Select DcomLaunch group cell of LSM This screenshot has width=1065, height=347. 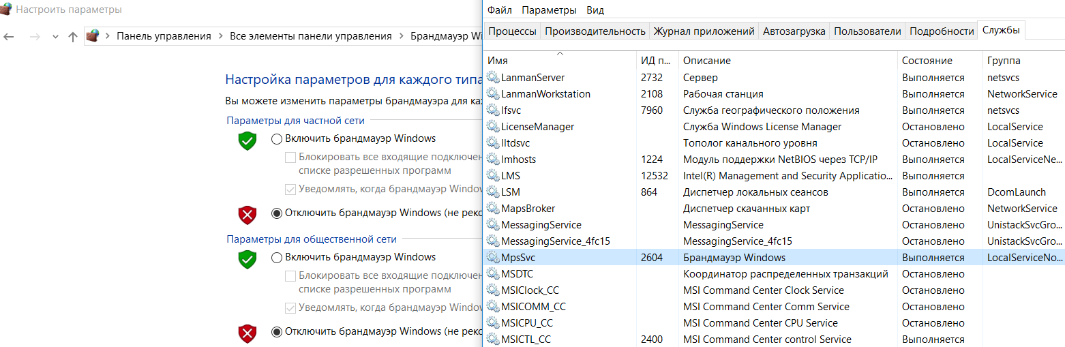tap(1016, 192)
